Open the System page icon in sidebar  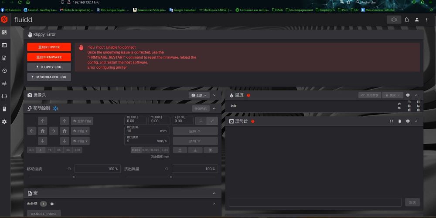tap(4, 109)
